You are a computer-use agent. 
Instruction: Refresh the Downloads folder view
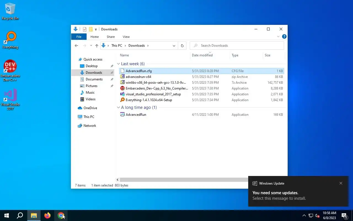tap(182, 46)
